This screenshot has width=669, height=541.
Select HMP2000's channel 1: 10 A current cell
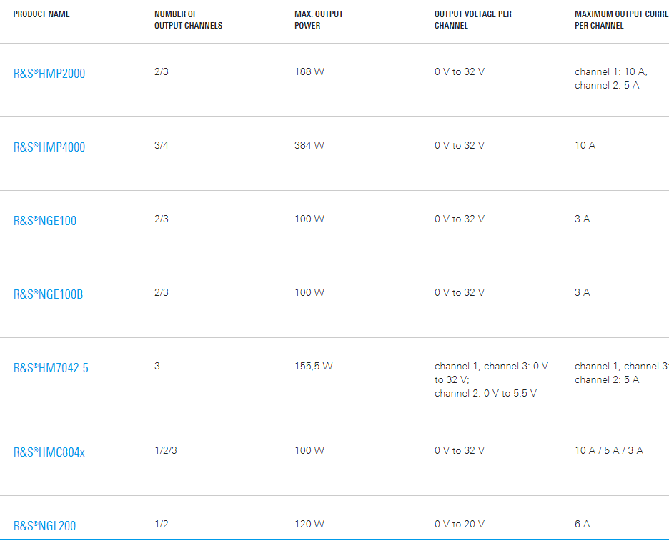(x=611, y=79)
